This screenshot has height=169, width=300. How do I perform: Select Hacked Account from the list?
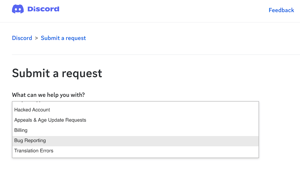[32, 110]
